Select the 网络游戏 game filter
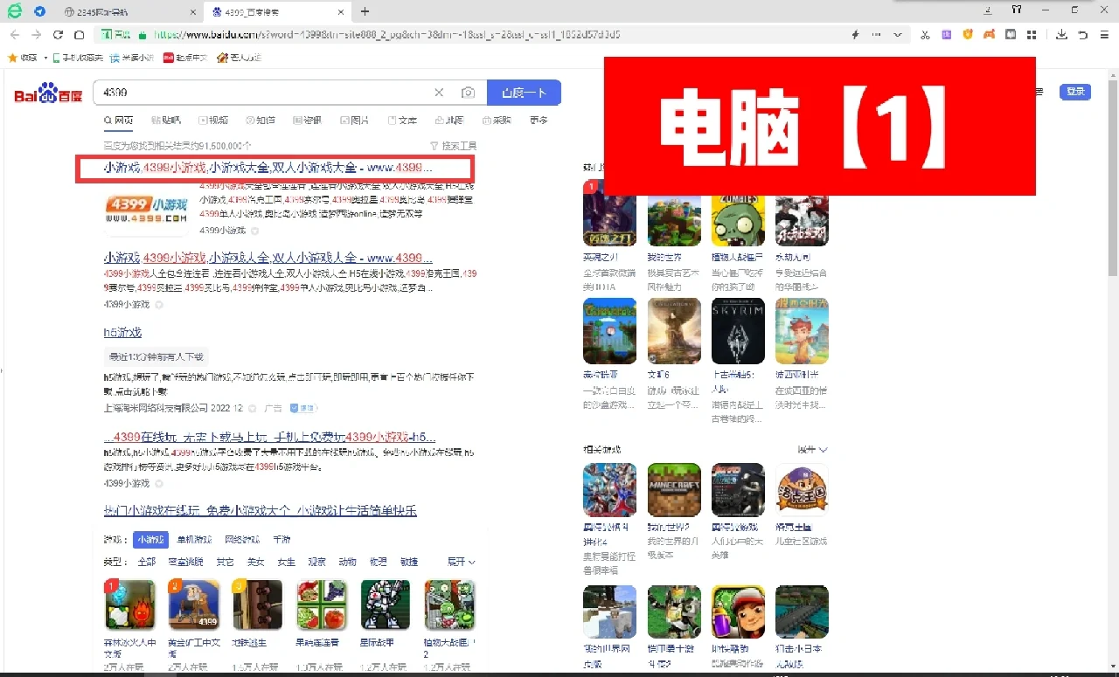This screenshot has width=1119, height=677. 242,540
